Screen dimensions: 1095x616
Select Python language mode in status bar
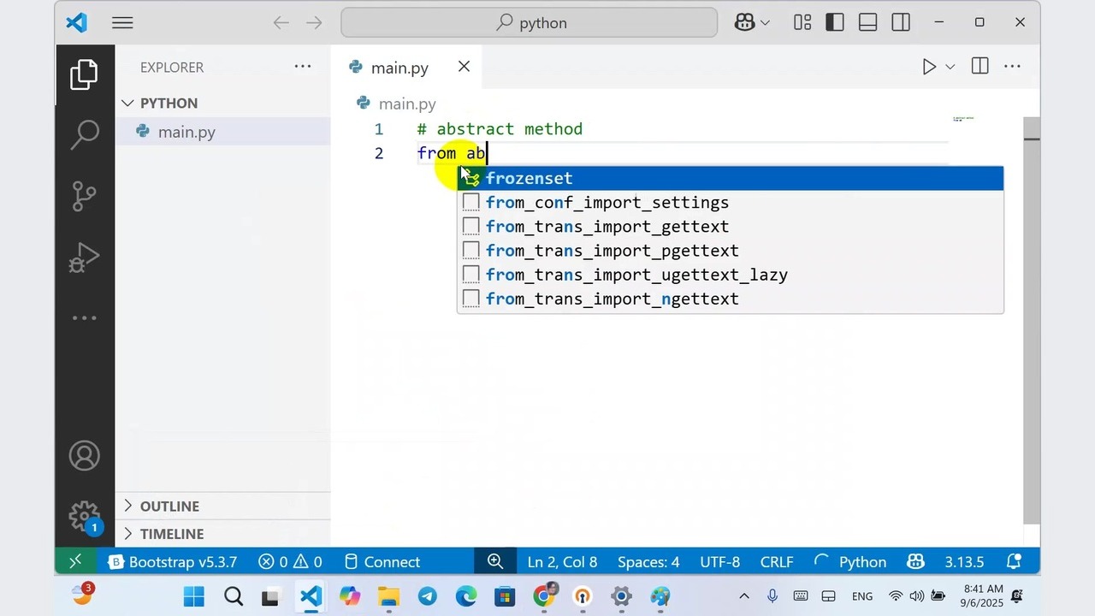pyautogui.click(x=862, y=562)
